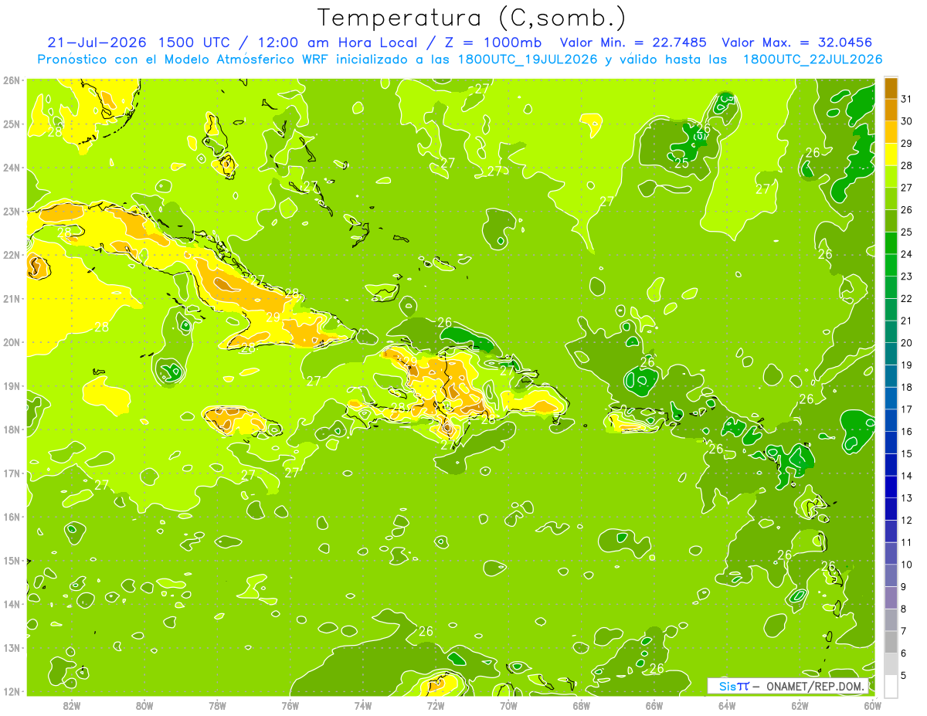
Task: Click the 70W longitude axis label
Action: pos(508,705)
